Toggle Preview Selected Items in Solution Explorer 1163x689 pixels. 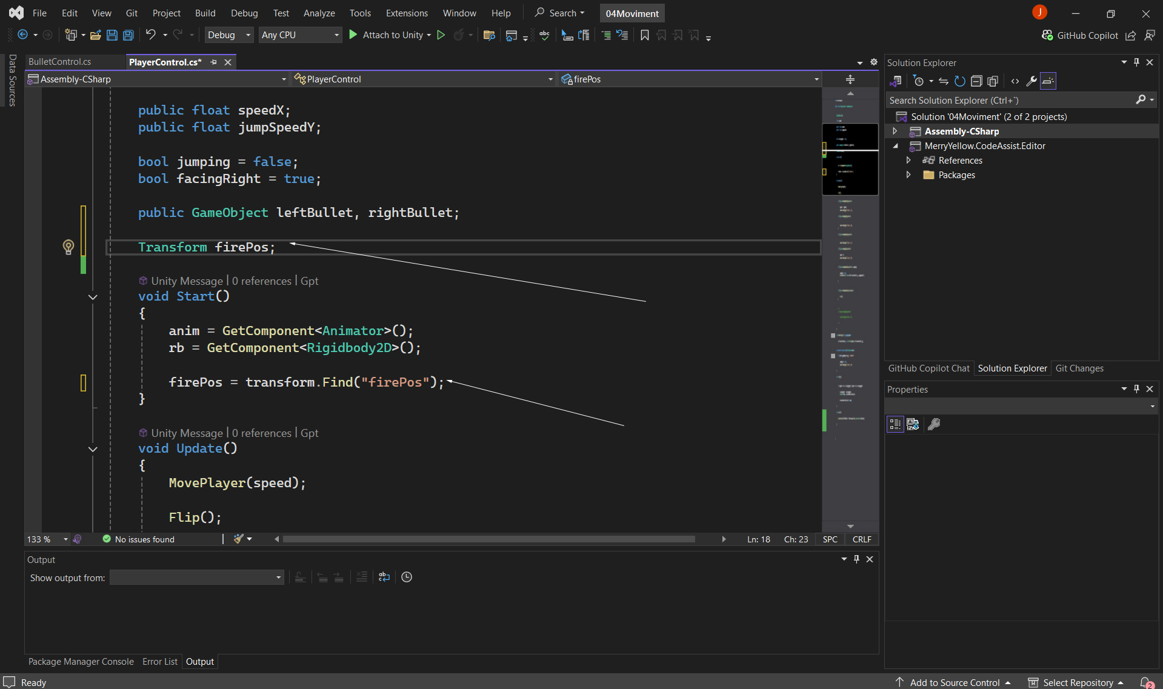pyautogui.click(x=1048, y=81)
